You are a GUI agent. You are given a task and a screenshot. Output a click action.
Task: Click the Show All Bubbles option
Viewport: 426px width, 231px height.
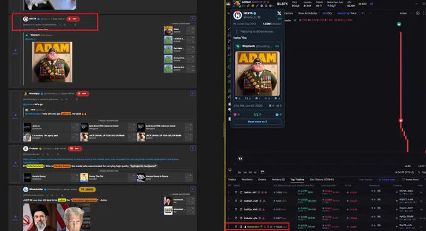[308, 13]
